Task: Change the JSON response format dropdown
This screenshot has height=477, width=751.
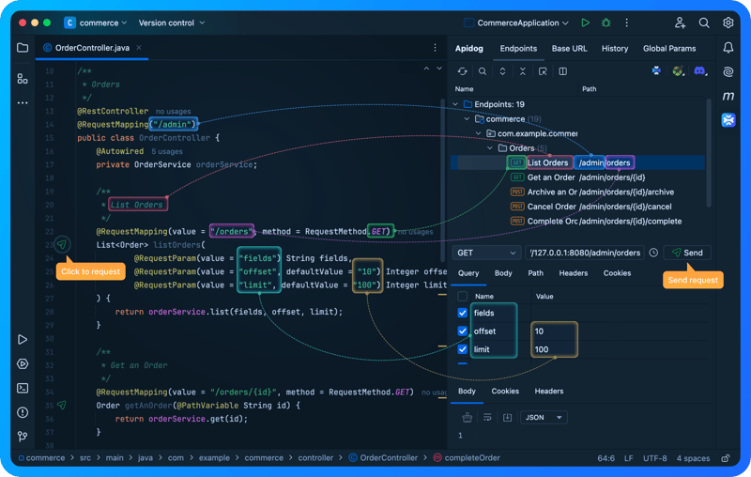Action: 544,418
